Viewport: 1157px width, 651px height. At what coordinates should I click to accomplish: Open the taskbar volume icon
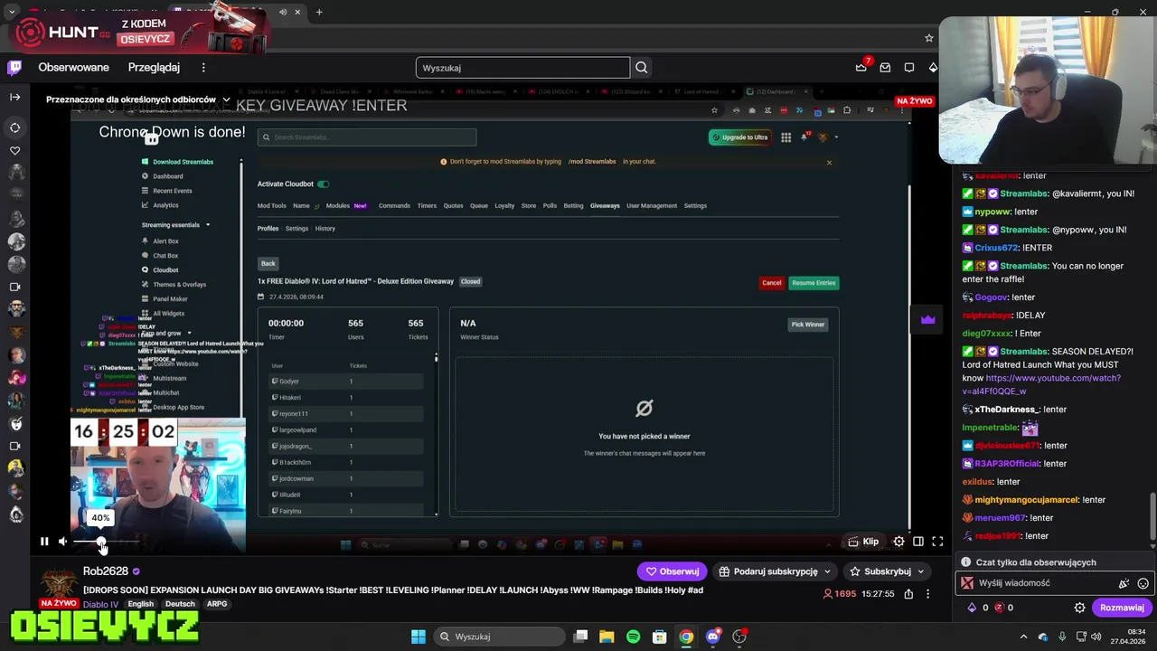tap(1098, 637)
